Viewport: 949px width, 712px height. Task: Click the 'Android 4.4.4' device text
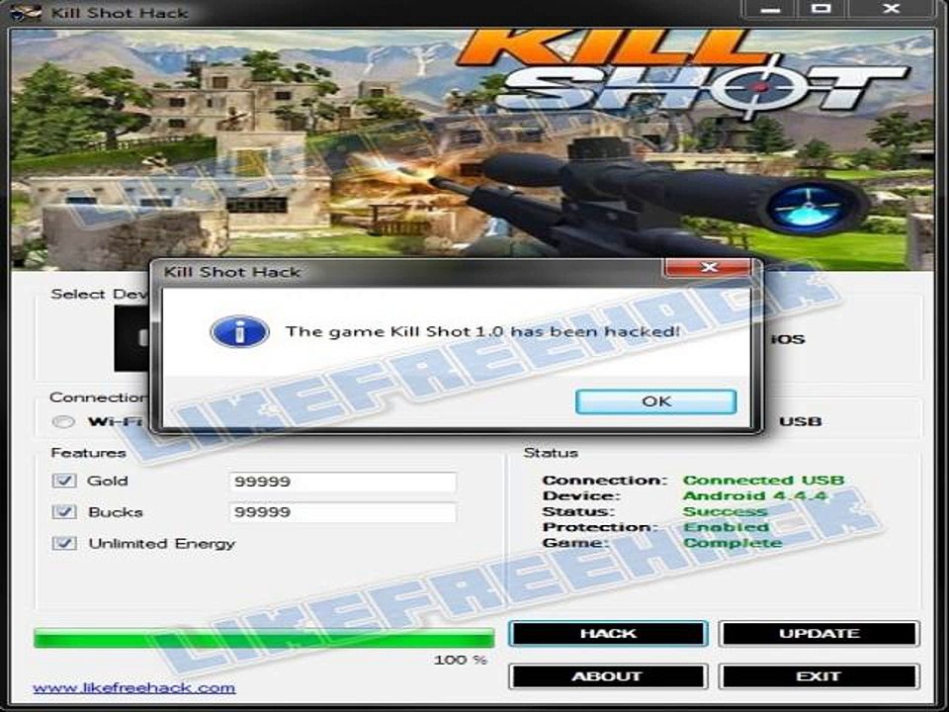pyautogui.click(x=754, y=495)
